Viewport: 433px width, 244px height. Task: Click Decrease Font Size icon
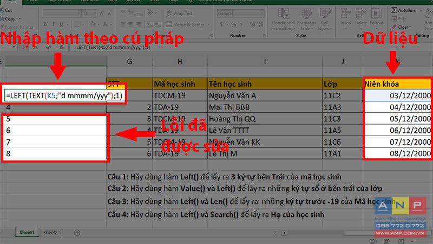point(110,13)
